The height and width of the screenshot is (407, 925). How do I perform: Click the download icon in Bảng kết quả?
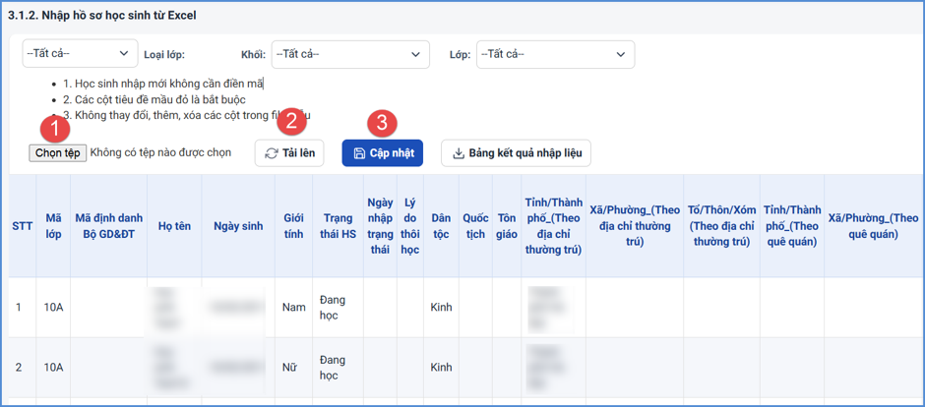click(x=459, y=153)
